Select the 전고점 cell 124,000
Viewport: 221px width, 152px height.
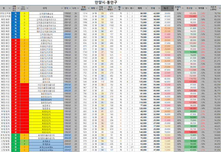tap(191, 25)
